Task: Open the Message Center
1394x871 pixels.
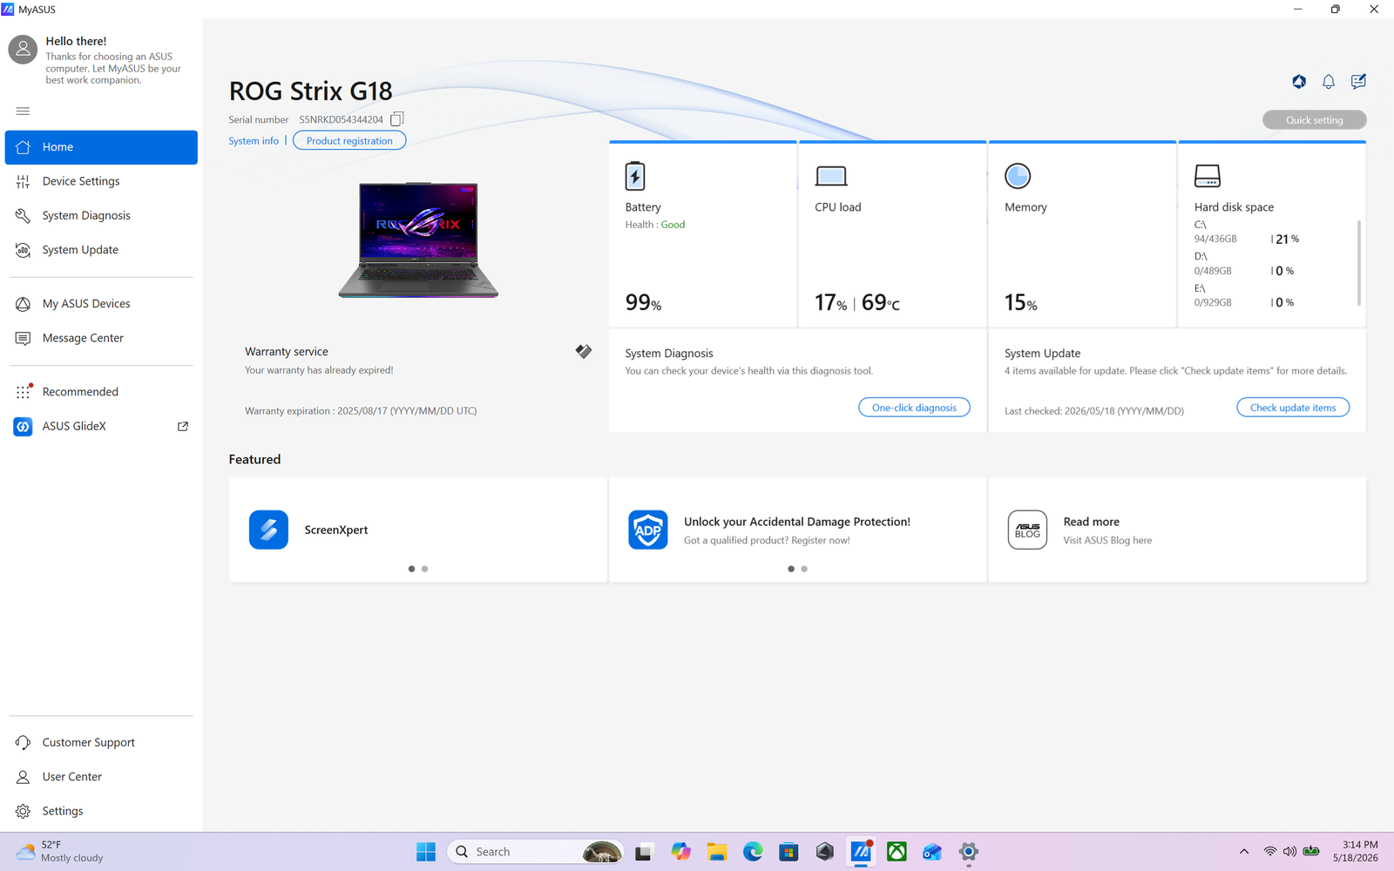Action: pyautogui.click(x=101, y=338)
